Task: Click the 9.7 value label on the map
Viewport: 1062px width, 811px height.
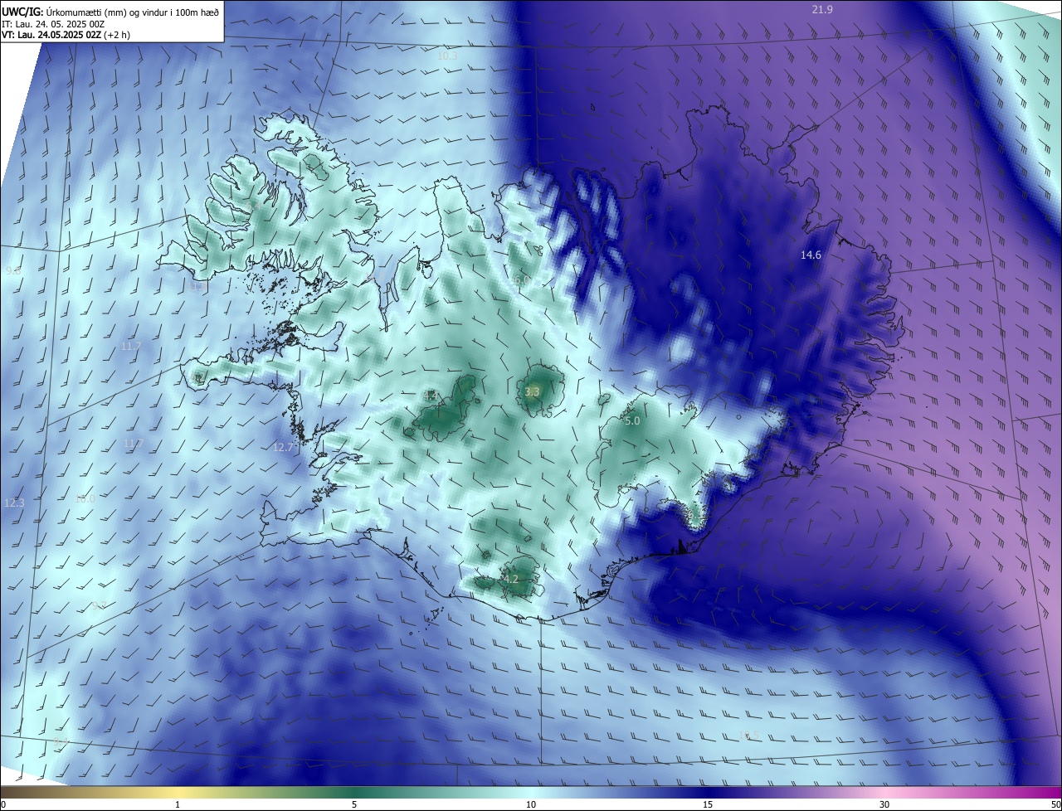Action: tap(99, 605)
